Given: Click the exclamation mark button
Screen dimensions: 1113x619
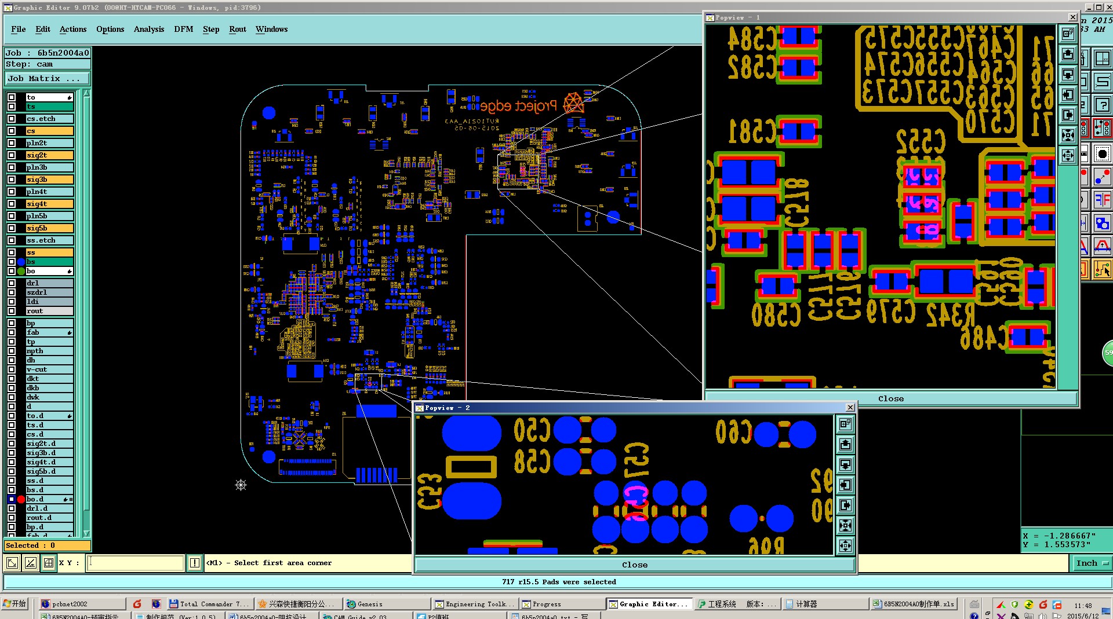Looking at the screenshot, I should 195,562.
